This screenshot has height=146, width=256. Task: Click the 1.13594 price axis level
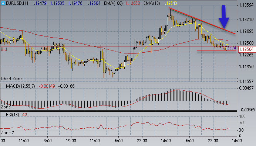pyautogui.click(x=246, y=5)
